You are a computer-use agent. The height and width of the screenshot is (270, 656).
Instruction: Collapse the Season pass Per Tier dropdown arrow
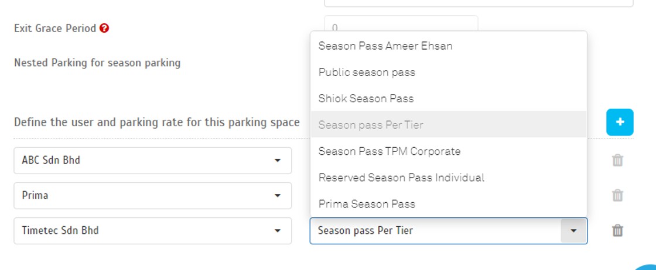[573, 231]
